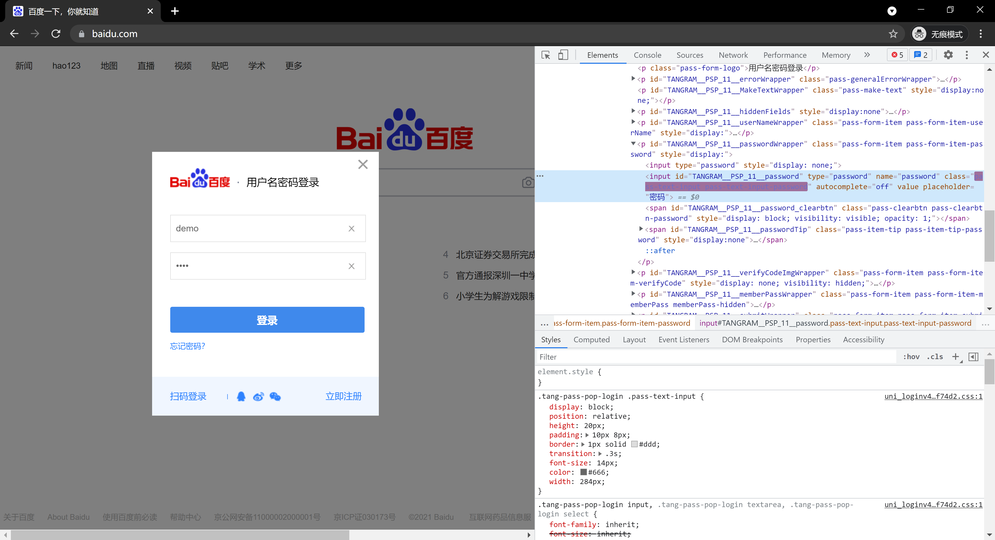The height and width of the screenshot is (540, 995).
Task: Collapse the passwordWrapper p element
Action: point(633,144)
